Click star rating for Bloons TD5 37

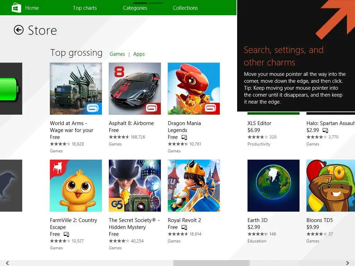click(317, 234)
